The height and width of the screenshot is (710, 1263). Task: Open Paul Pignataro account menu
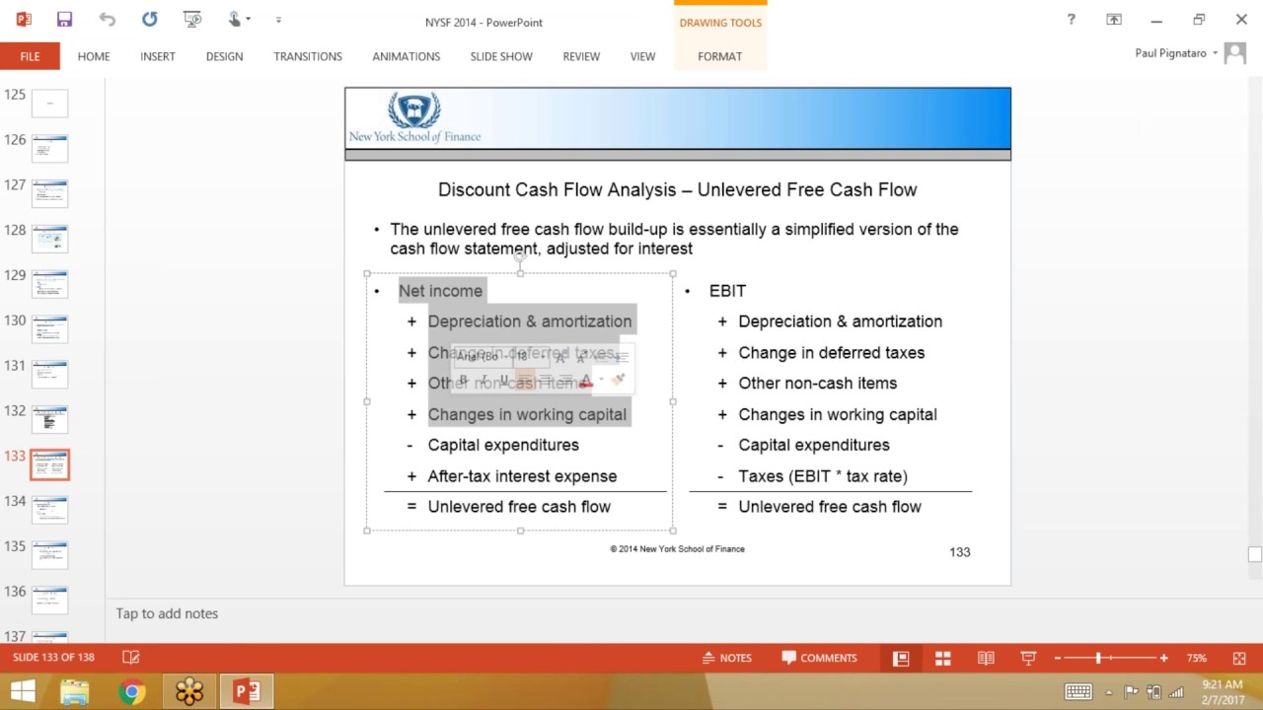coord(1176,53)
